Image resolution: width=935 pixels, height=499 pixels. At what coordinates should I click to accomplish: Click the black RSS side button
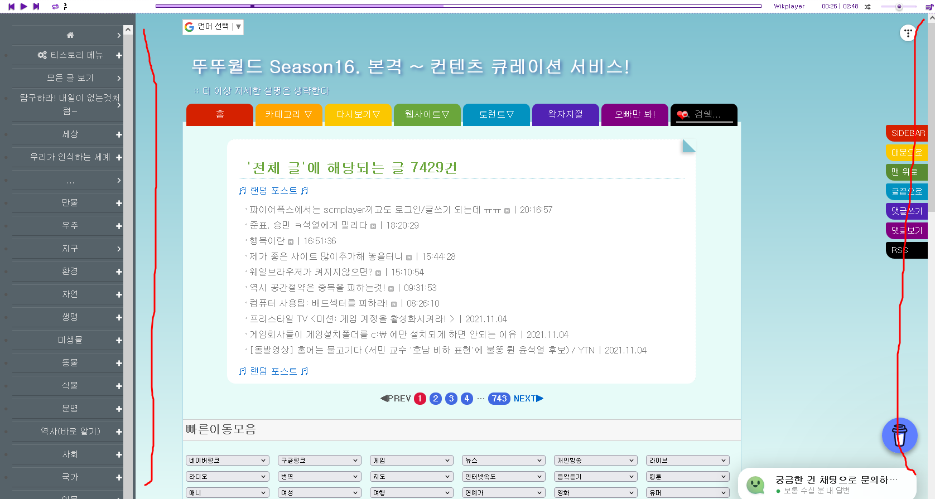tap(907, 250)
